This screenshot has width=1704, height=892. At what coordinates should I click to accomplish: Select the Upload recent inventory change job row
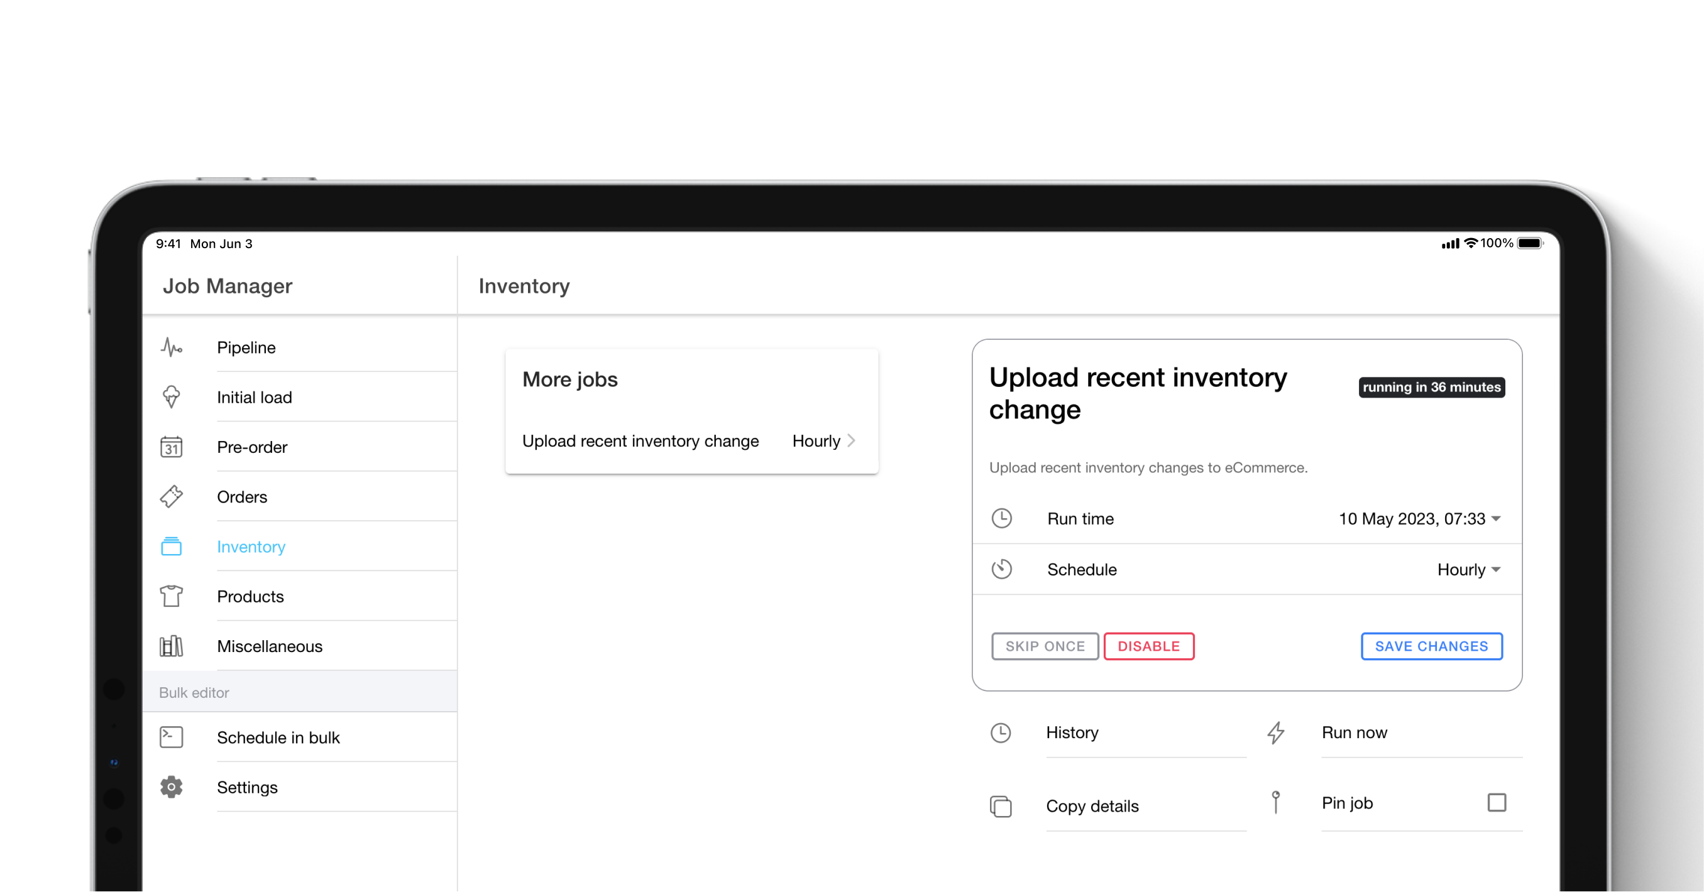point(691,440)
